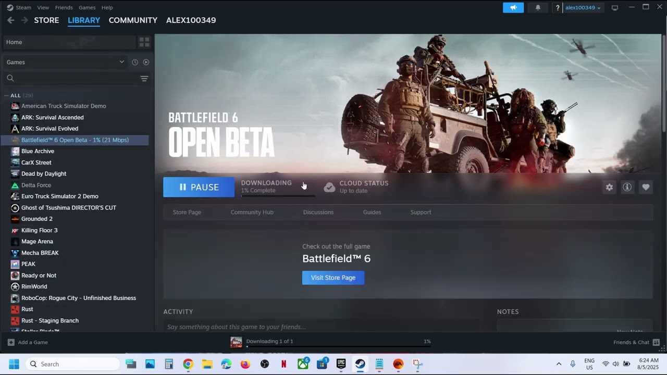Click the activity comment input field

click(320, 327)
